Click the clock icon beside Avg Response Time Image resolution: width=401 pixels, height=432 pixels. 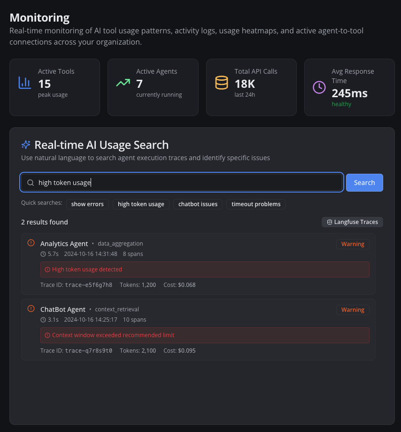(319, 88)
